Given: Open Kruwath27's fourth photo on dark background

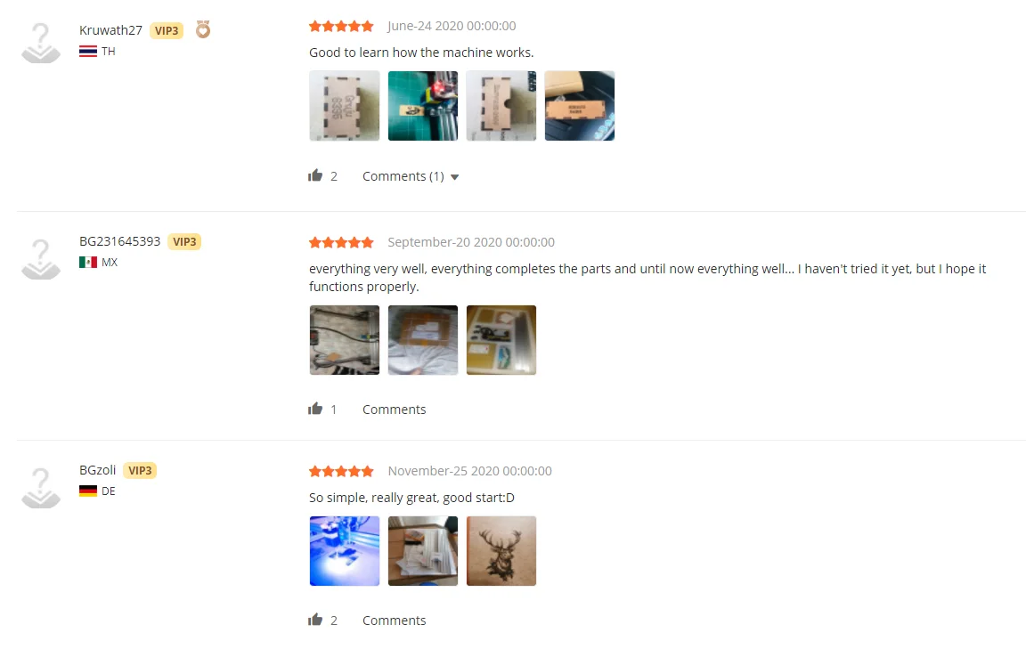Looking at the screenshot, I should (580, 105).
